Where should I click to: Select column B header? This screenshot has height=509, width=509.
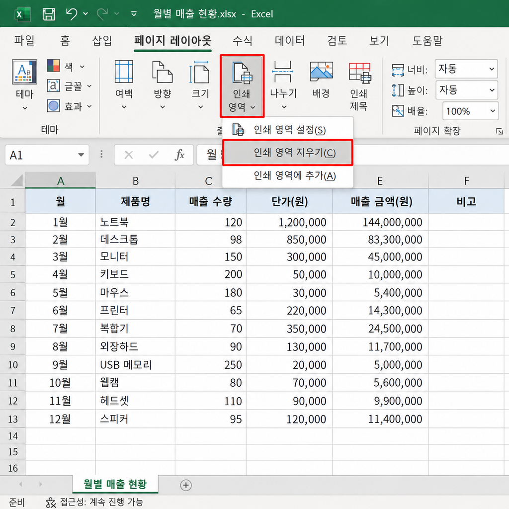pyautogui.click(x=135, y=180)
